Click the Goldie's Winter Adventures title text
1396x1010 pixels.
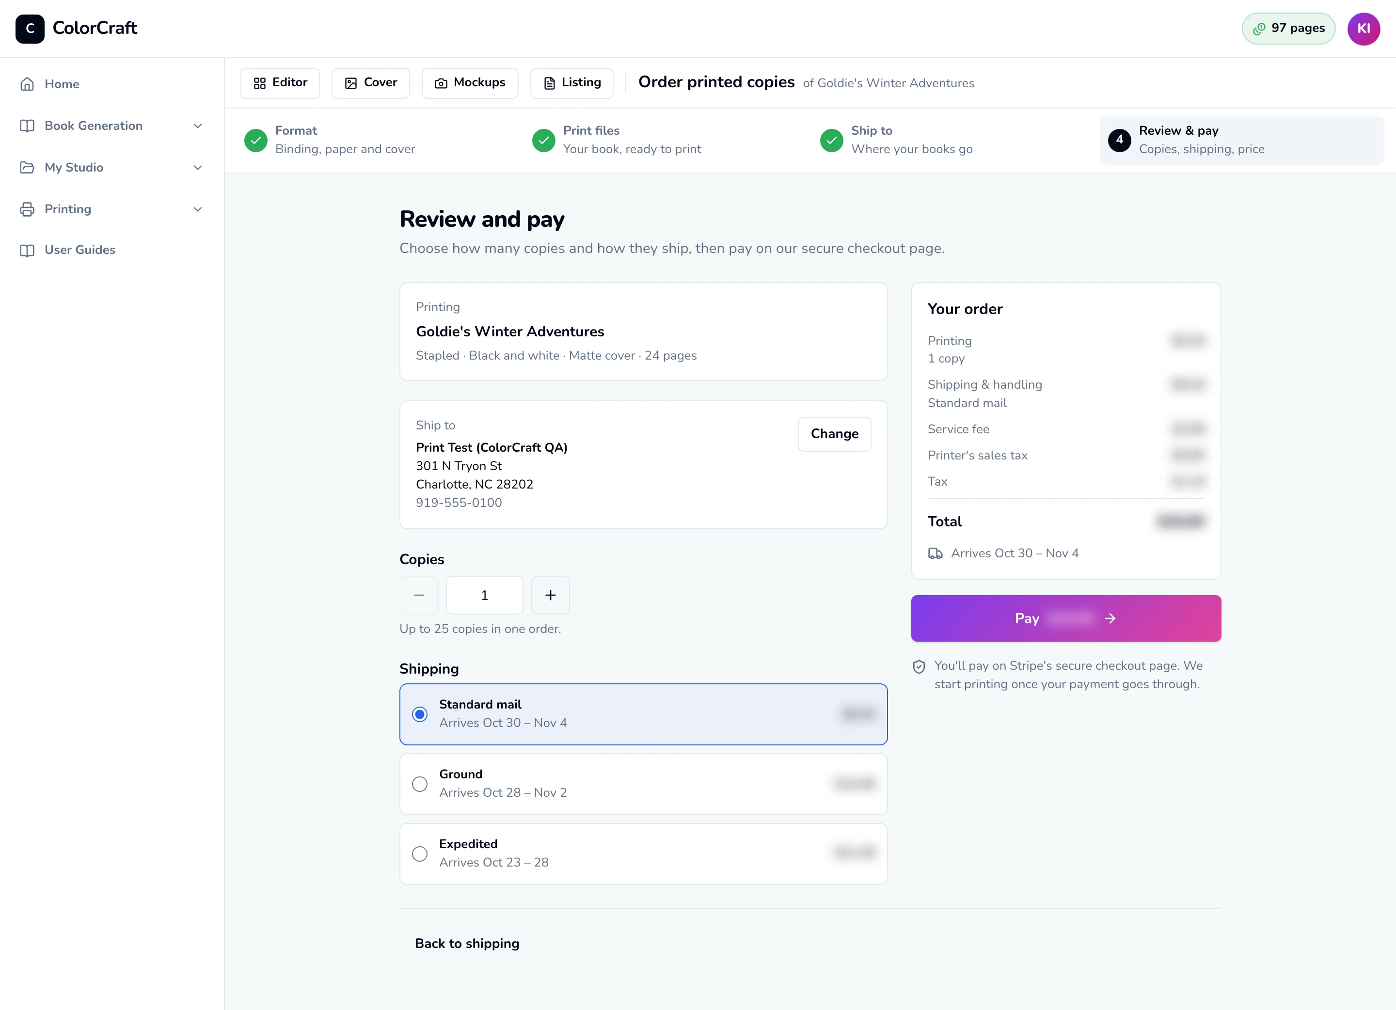tap(510, 332)
